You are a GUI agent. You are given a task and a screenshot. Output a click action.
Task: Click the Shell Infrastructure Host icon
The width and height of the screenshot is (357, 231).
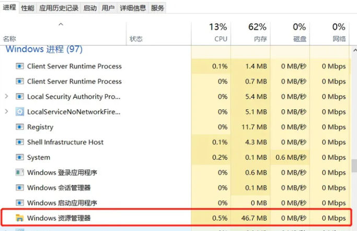pyautogui.click(x=19, y=142)
